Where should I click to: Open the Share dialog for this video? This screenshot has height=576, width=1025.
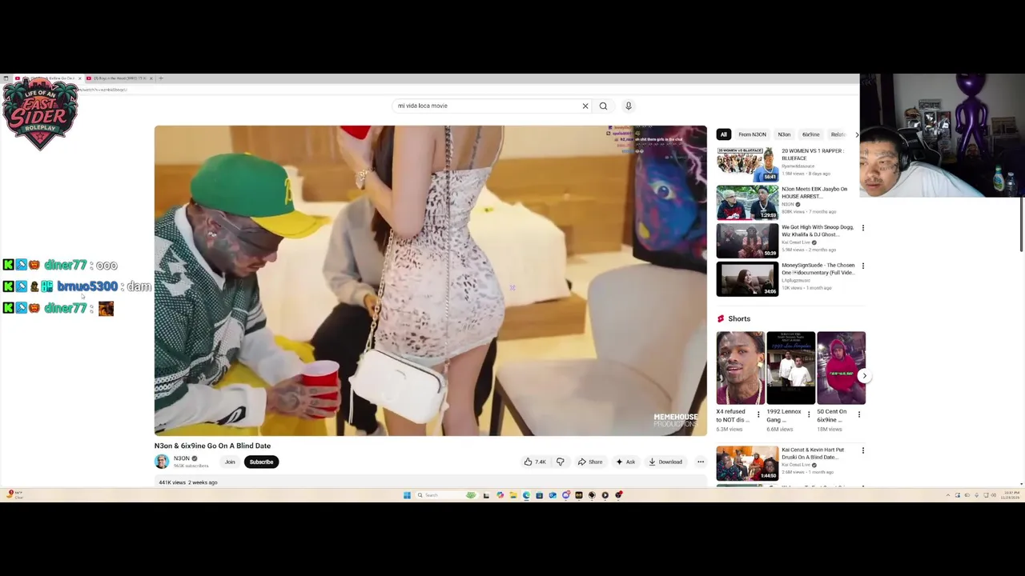coord(590,462)
